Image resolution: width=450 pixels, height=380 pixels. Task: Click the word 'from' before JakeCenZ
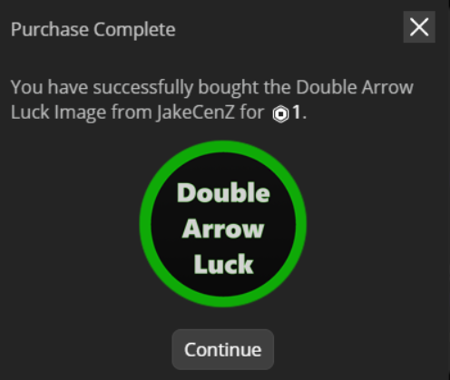132,112
